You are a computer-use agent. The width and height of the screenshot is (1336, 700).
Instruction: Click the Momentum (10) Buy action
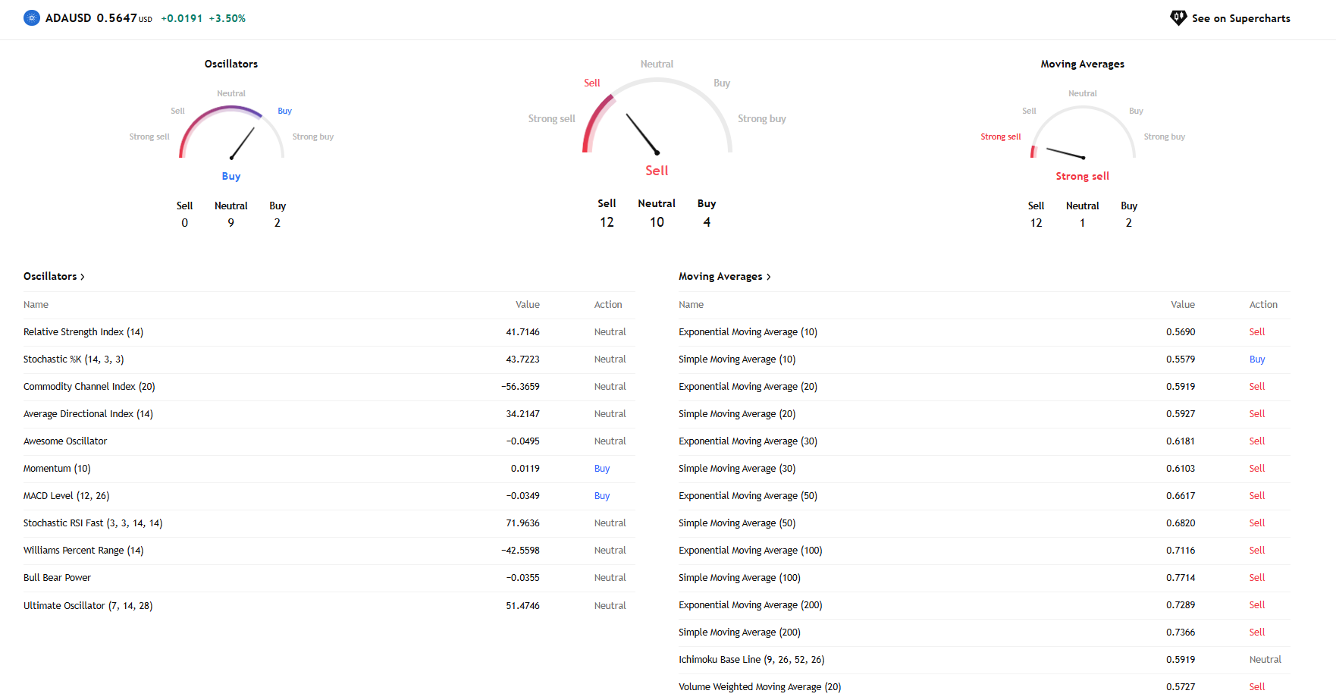[602, 469]
